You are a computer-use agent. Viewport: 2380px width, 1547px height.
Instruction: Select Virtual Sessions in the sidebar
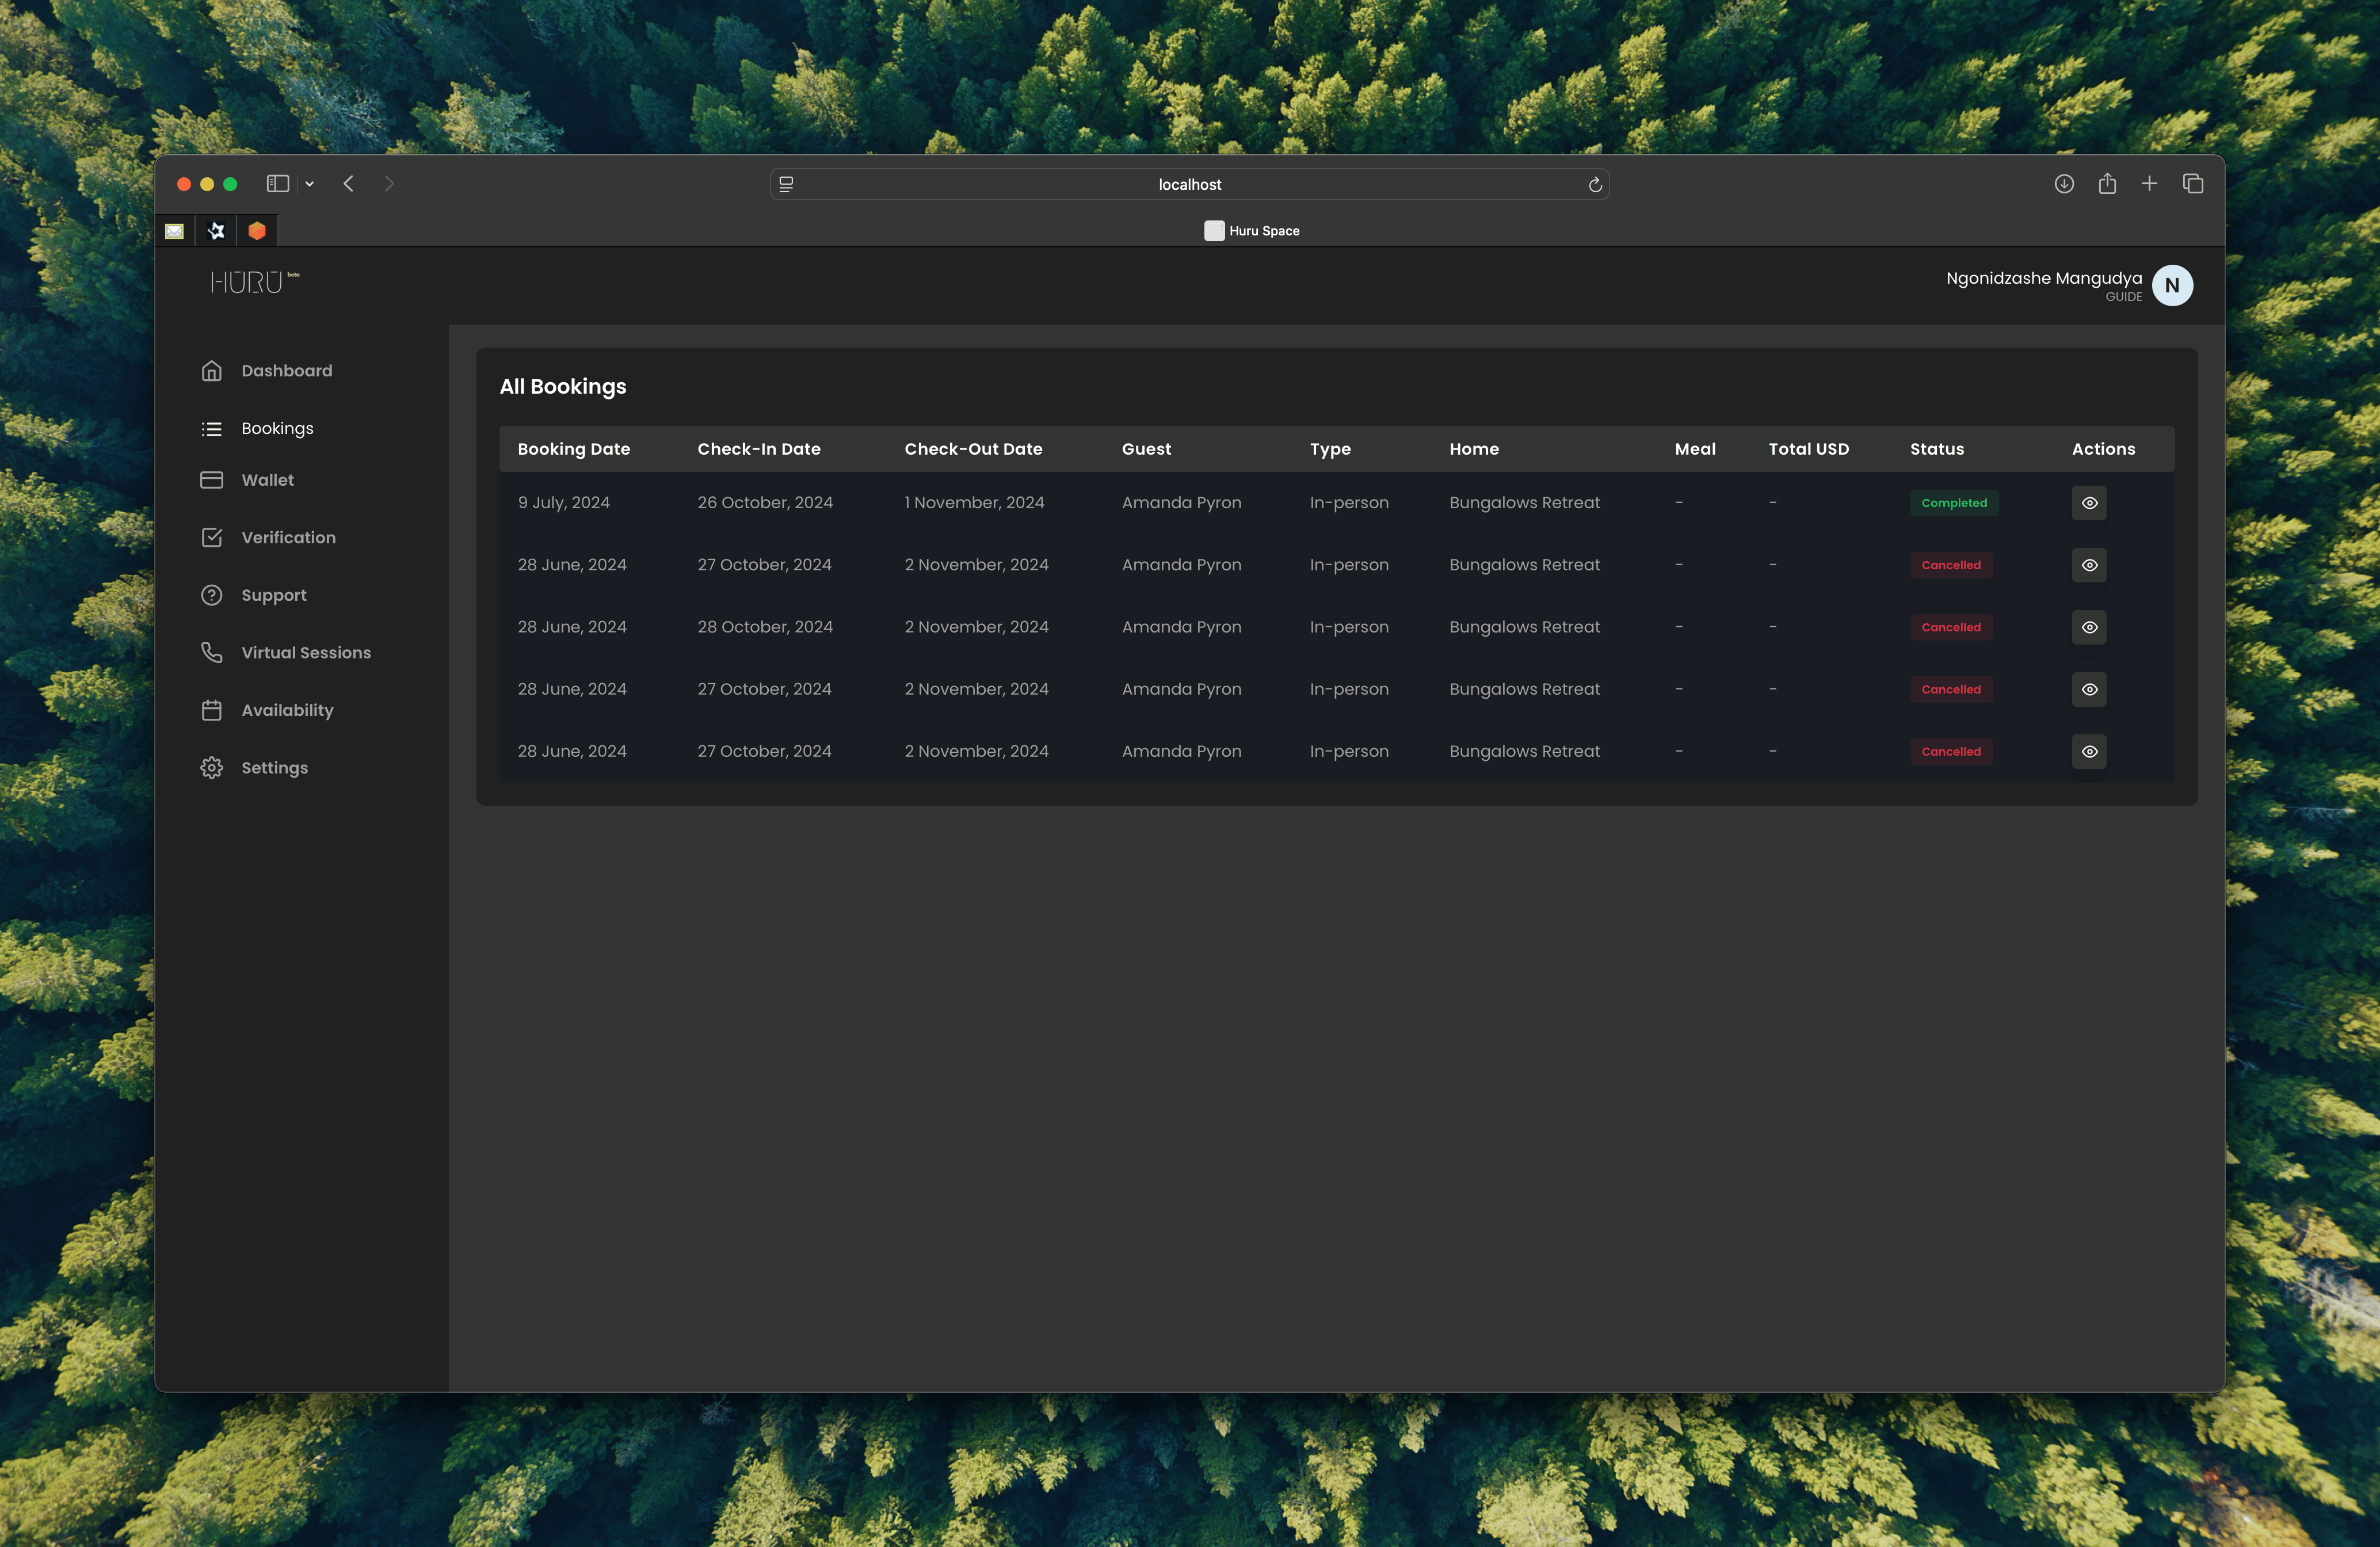[x=306, y=652]
